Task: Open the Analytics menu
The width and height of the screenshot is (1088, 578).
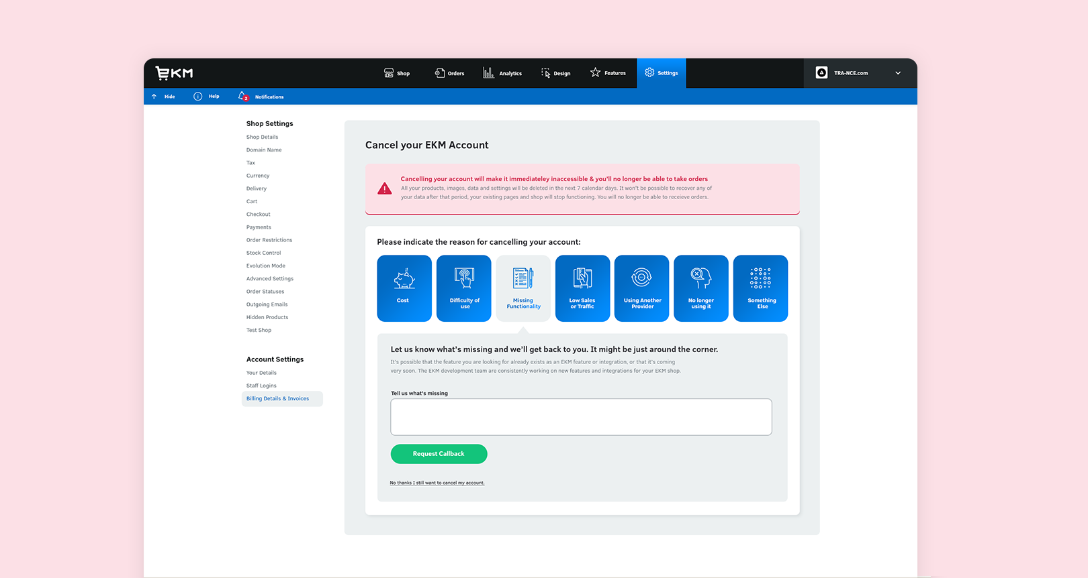Action: (x=502, y=73)
